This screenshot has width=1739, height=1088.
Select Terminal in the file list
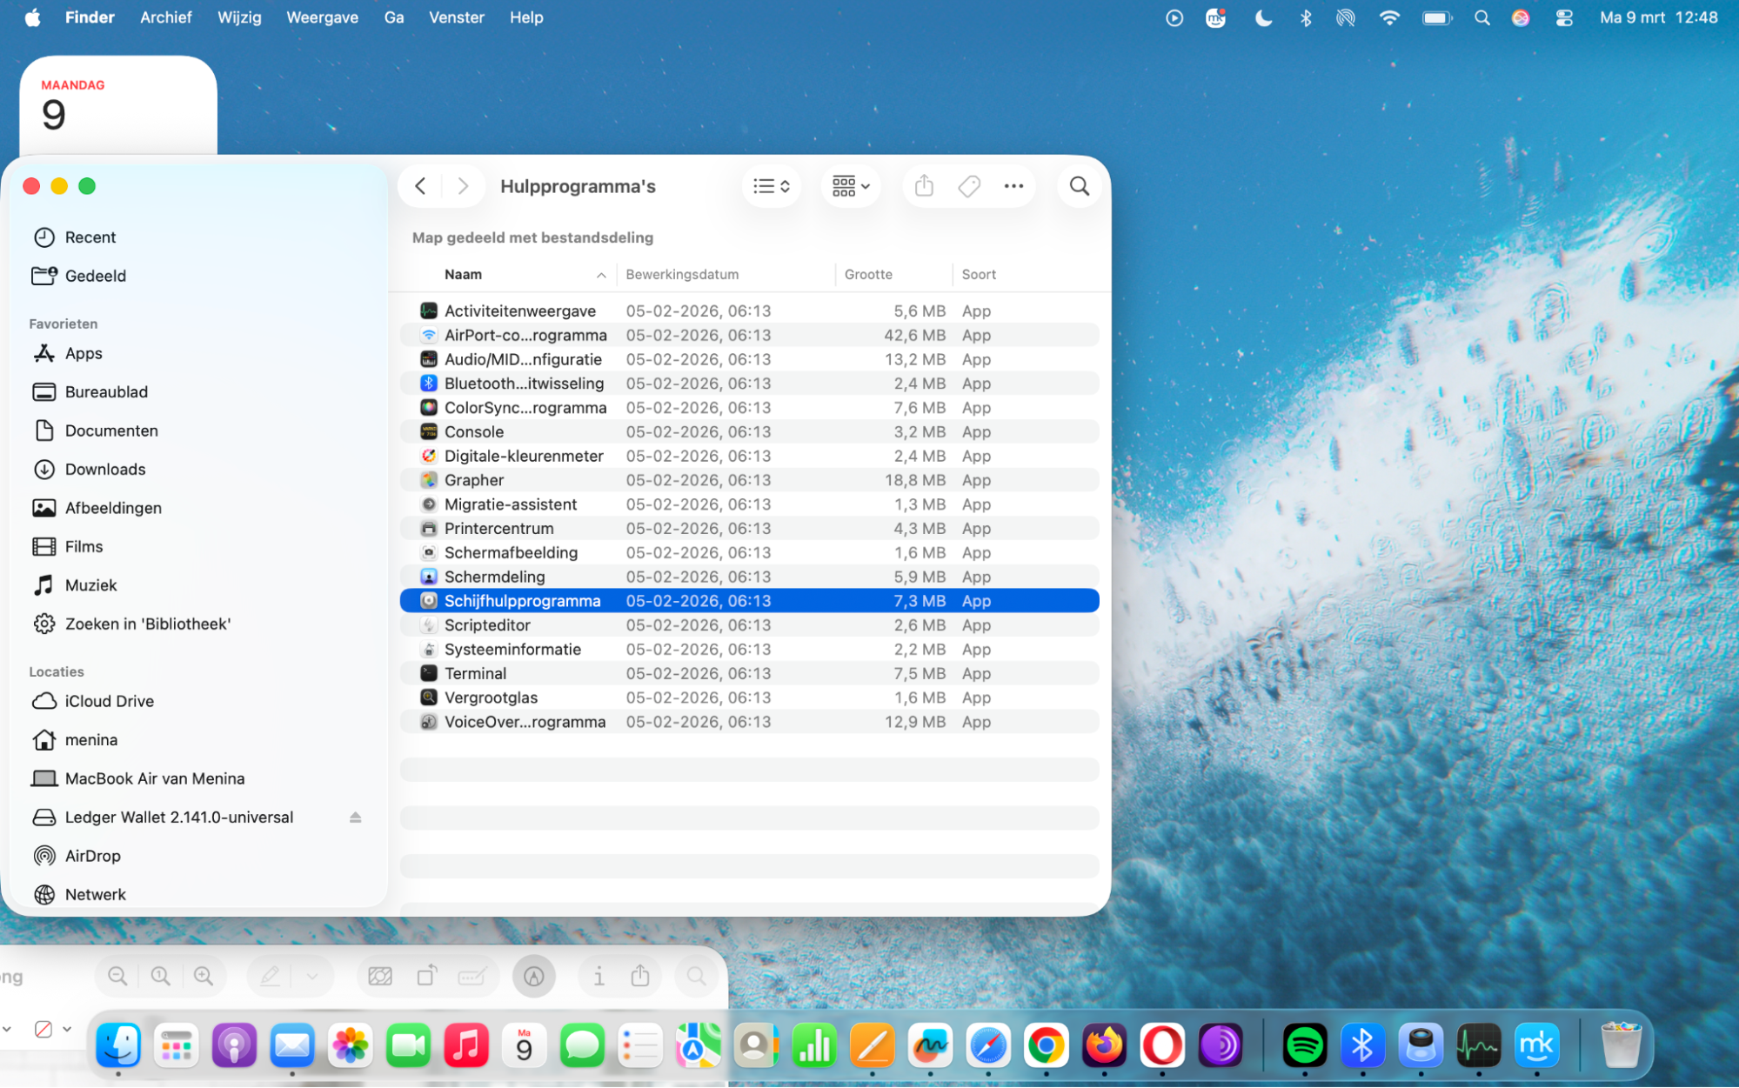point(475,672)
